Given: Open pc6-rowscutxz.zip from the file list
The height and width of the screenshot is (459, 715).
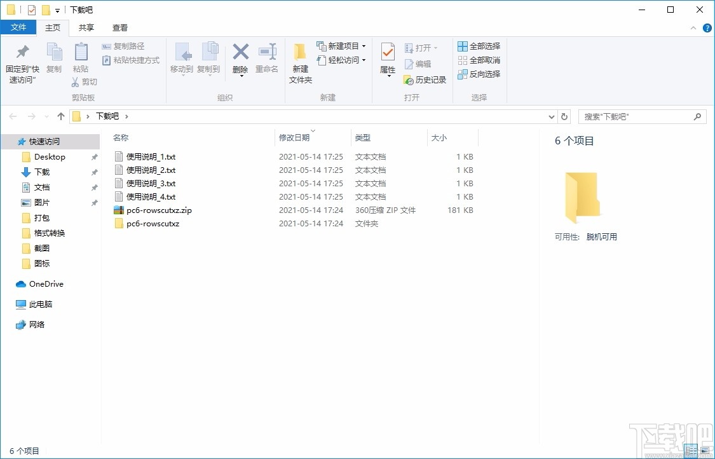Looking at the screenshot, I should [x=160, y=210].
